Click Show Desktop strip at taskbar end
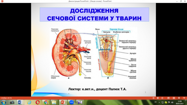This screenshot has height=105, width=187. [186, 102]
